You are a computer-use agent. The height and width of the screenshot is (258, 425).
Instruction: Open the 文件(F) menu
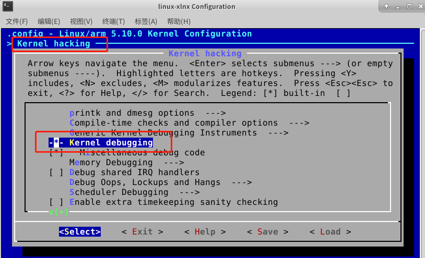pyautogui.click(x=17, y=21)
